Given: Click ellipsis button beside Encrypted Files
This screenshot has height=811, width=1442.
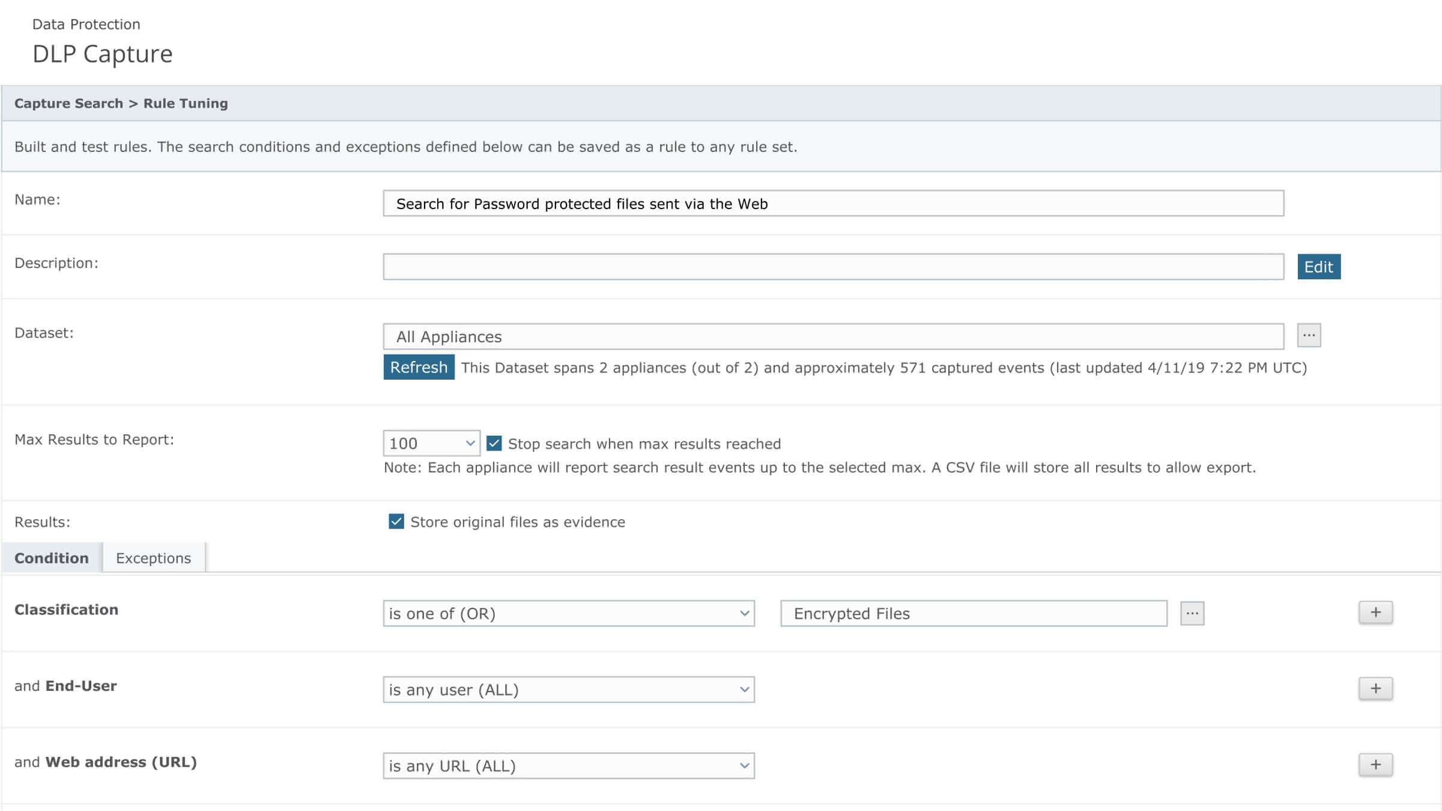Looking at the screenshot, I should point(1192,613).
